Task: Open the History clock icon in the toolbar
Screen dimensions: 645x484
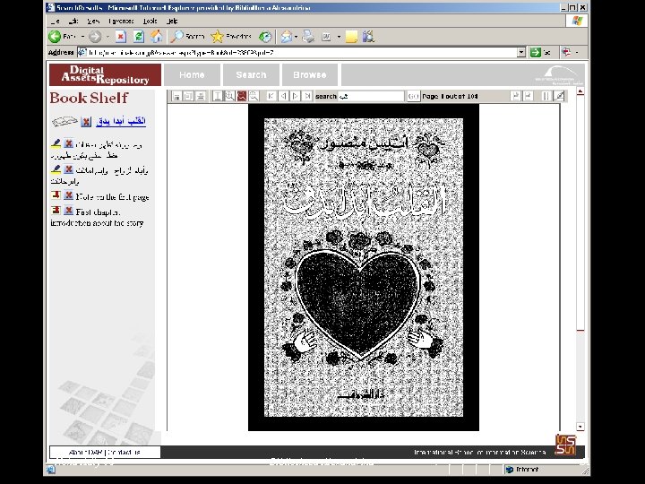Action: [265, 37]
